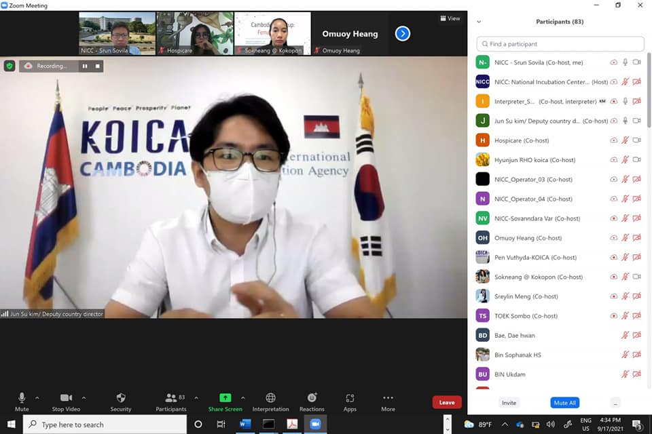Open Zoom Apps panel

[350, 401]
